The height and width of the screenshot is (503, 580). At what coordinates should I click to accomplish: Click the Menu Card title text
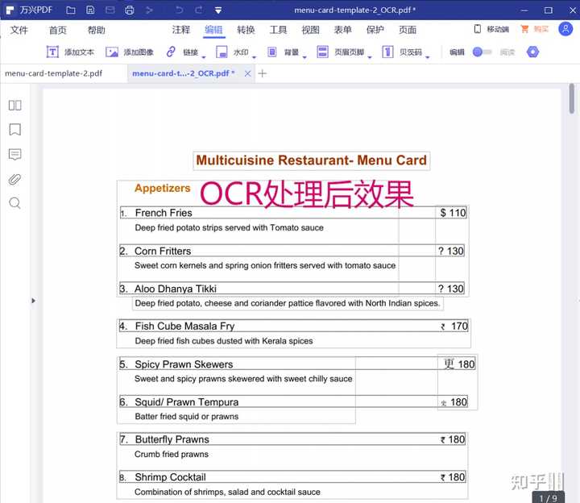(312, 160)
